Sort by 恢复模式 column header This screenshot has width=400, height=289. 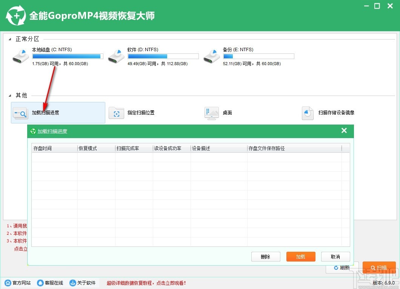tap(96, 148)
